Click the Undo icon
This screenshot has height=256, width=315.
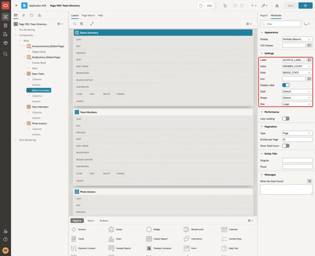pos(235,6)
